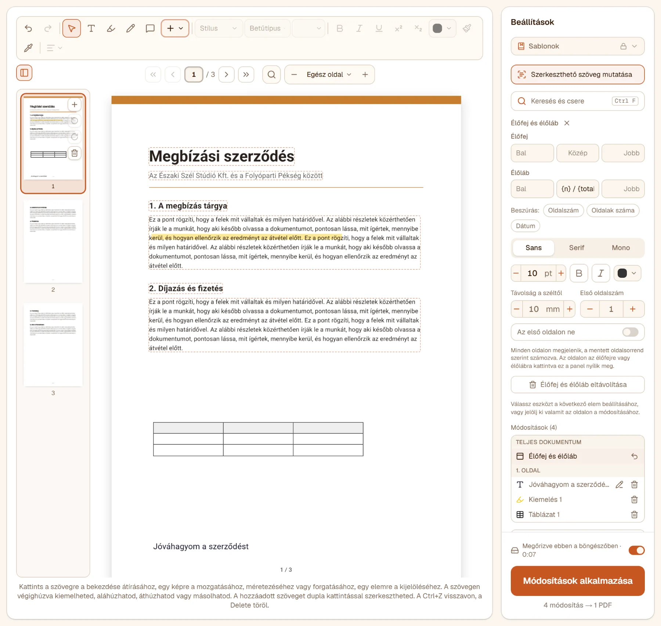The width and height of the screenshot is (661, 626).
Task: Delete page 1 via thumbnail trash icon
Action: click(75, 153)
